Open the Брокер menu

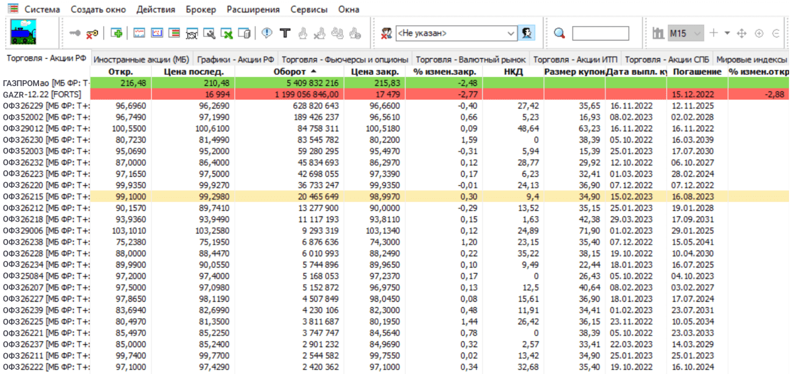(200, 9)
